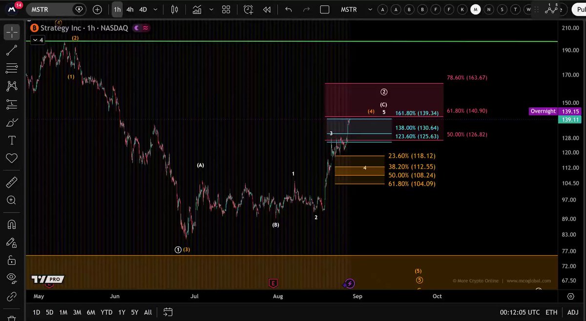Expand the MSTR layout name dropdown
586x321 pixels.
pos(370,9)
